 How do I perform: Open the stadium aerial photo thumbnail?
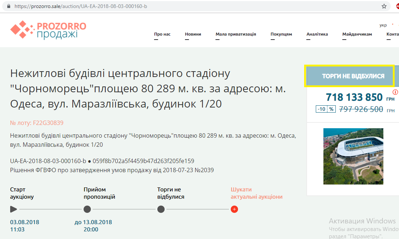[353, 156]
